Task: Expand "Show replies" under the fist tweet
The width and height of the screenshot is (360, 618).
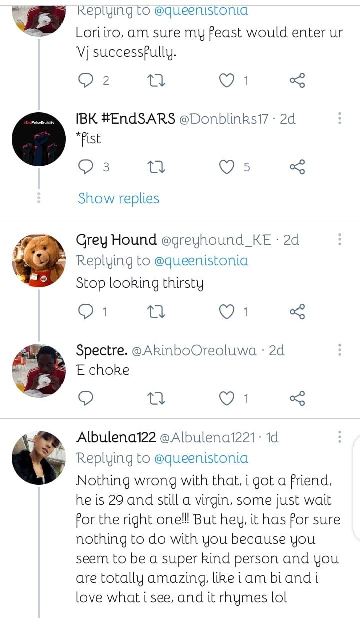Action: [x=118, y=198]
